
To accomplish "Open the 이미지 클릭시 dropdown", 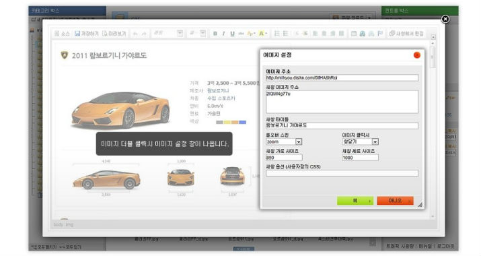I will (360, 141).
